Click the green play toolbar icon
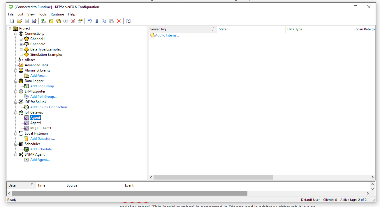This screenshot has height=207, width=380. click(x=66, y=21)
